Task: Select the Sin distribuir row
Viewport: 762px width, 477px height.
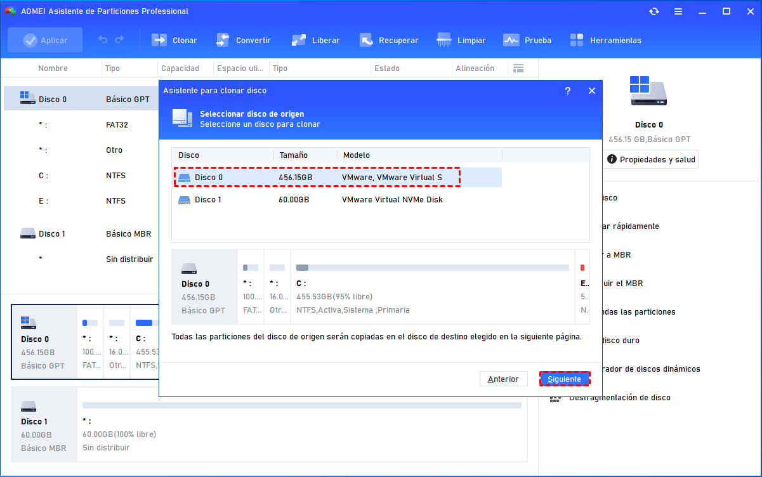Action: pyautogui.click(x=81, y=259)
